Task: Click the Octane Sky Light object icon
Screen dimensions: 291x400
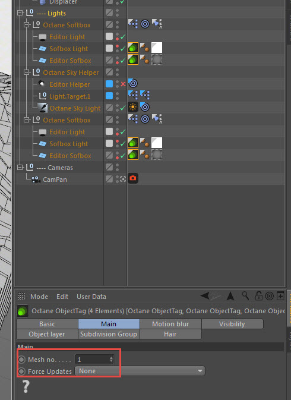Action: (x=42, y=108)
